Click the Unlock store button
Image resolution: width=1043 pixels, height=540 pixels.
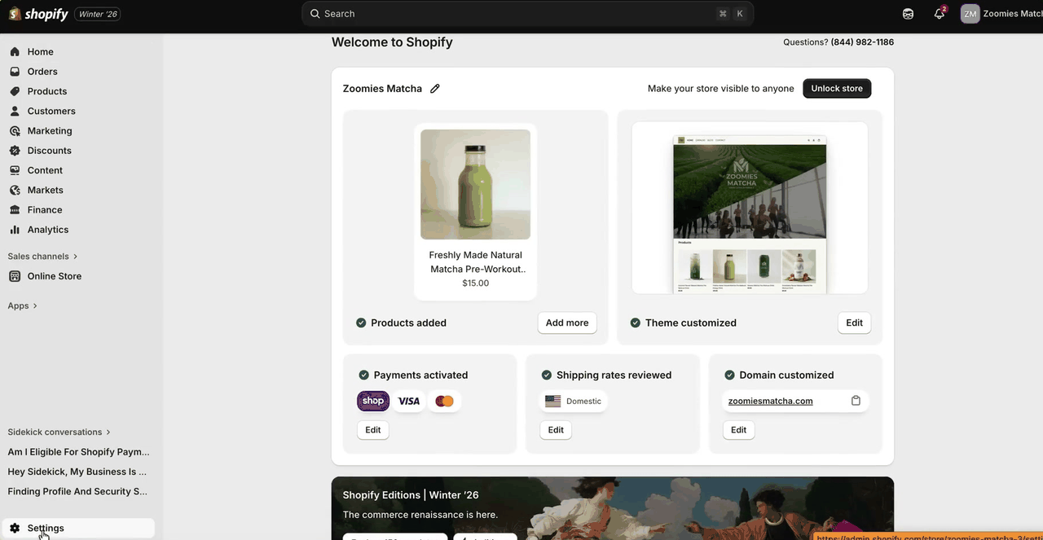click(837, 89)
